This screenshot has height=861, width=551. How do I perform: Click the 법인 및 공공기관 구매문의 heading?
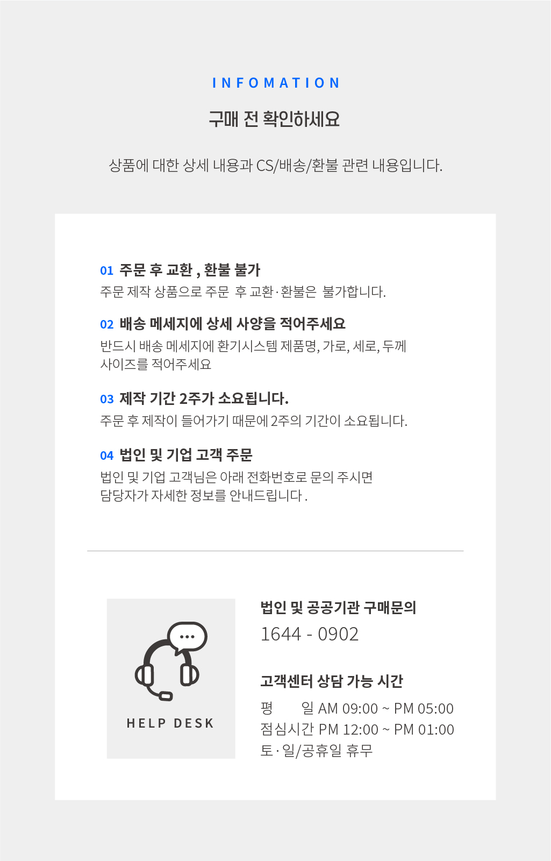coord(339,607)
